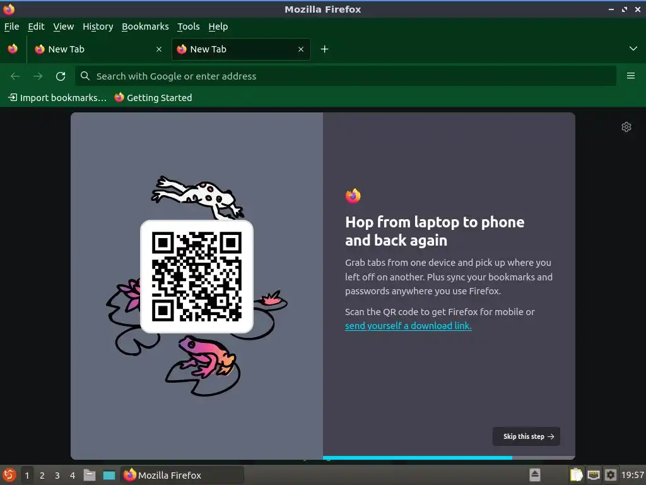Image resolution: width=646 pixels, height=485 pixels.
Task: Click the removable media eject tray icon
Action: click(535, 475)
